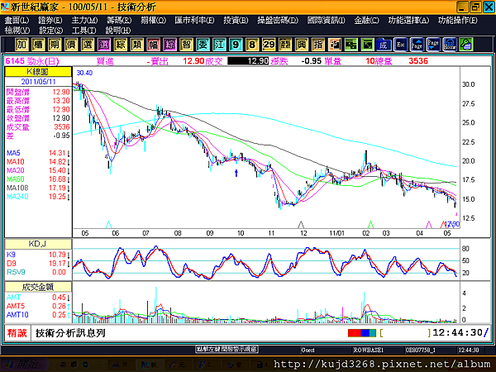Open the 金融(C) menu
This screenshot has height=372, width=496.
[366, 21]
